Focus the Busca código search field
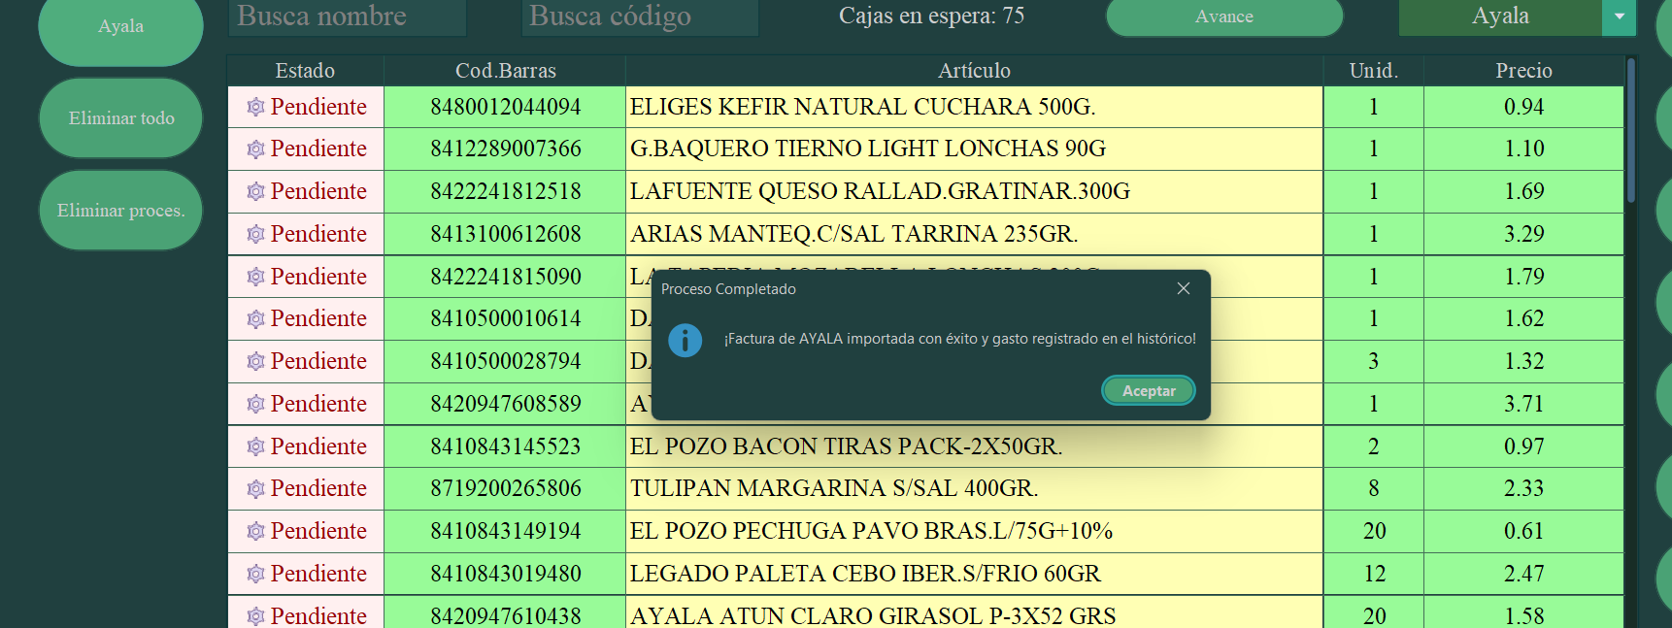Viewport: 1672px width, 628px height. 640,17
